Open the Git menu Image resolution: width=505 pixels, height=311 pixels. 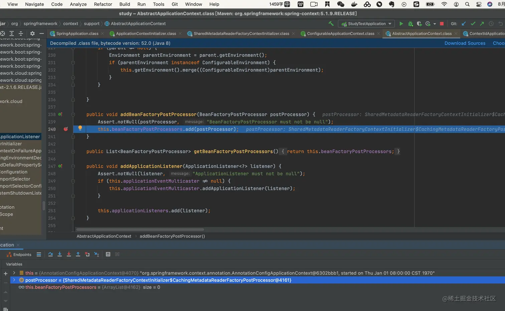click(175, 4)
